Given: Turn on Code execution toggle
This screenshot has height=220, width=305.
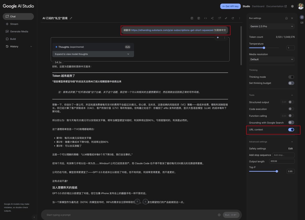Looking at the screenshot, I should (x=291, y=109).
